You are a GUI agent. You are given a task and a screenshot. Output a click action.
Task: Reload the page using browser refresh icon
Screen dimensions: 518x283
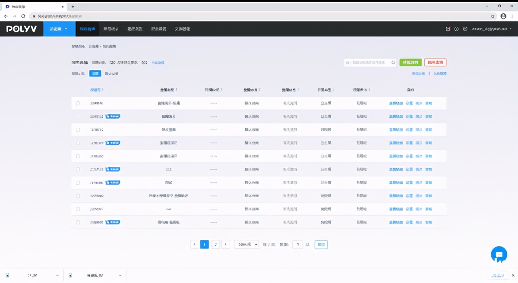[23, 16]
